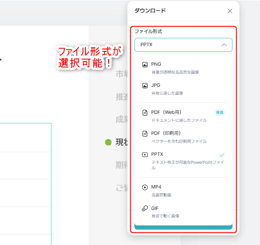Click the chevron arrow in the PPTX field
This screenshot has width=260, height=245.
coord(224,45)
